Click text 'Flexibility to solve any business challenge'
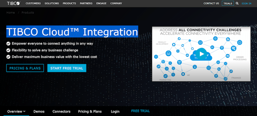The width and height of the screenshot is (257, 116). (x=45, y=50)
